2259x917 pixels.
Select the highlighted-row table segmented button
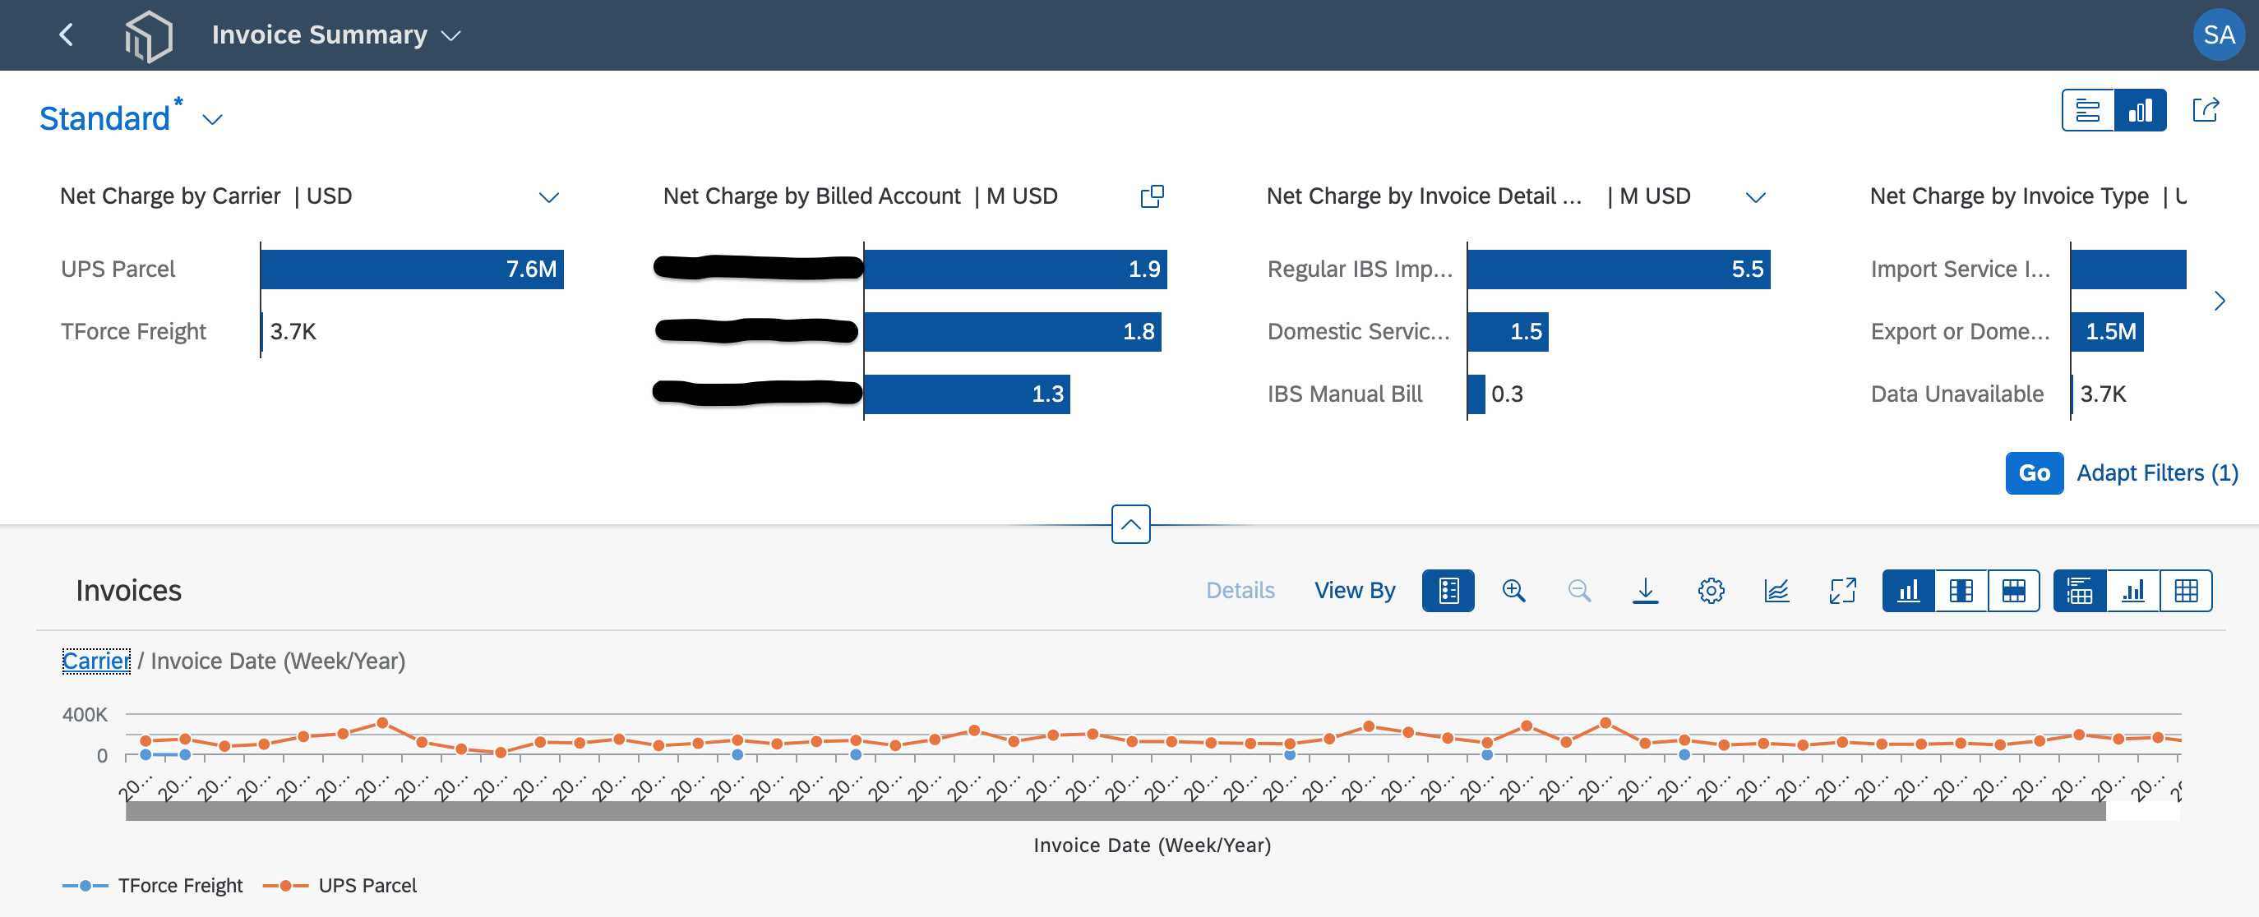(2013, 591)
